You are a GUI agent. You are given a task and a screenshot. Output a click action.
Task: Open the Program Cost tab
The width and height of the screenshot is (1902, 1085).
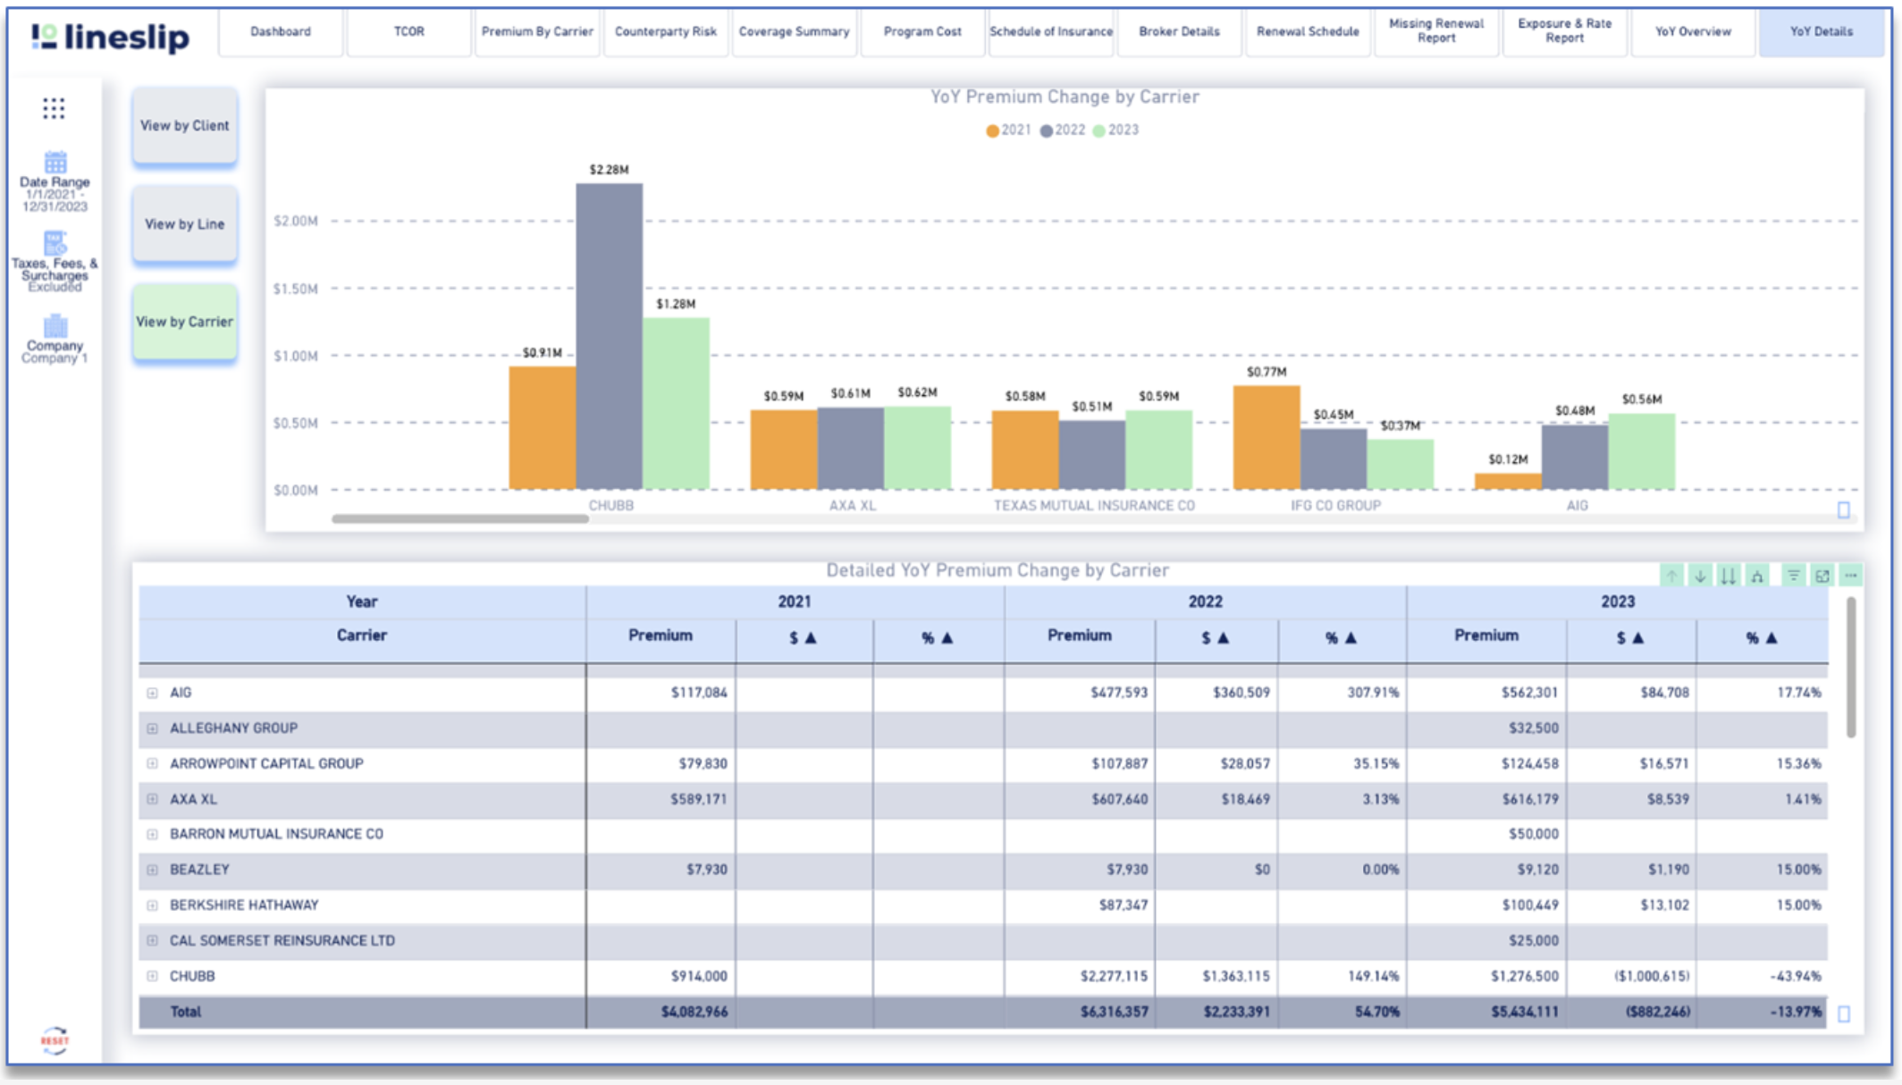point(922,31)
